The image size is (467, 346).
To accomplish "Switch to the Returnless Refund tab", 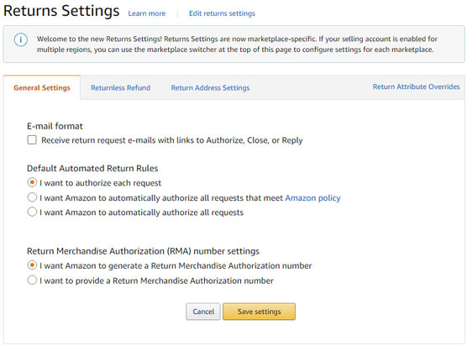I will (x=121, y=87).
